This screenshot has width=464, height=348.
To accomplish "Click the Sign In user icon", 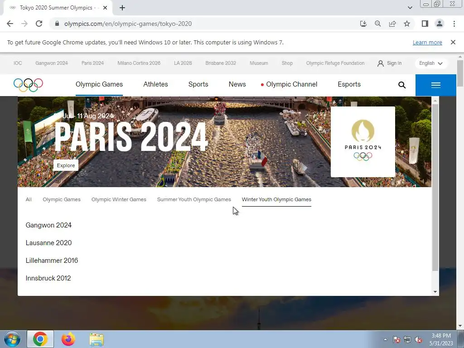I will point(381,63).
